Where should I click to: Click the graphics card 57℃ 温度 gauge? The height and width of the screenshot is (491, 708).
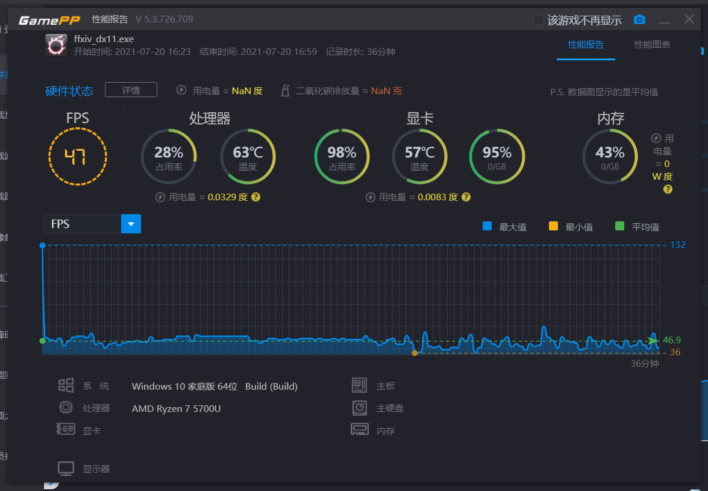[419, 156]
